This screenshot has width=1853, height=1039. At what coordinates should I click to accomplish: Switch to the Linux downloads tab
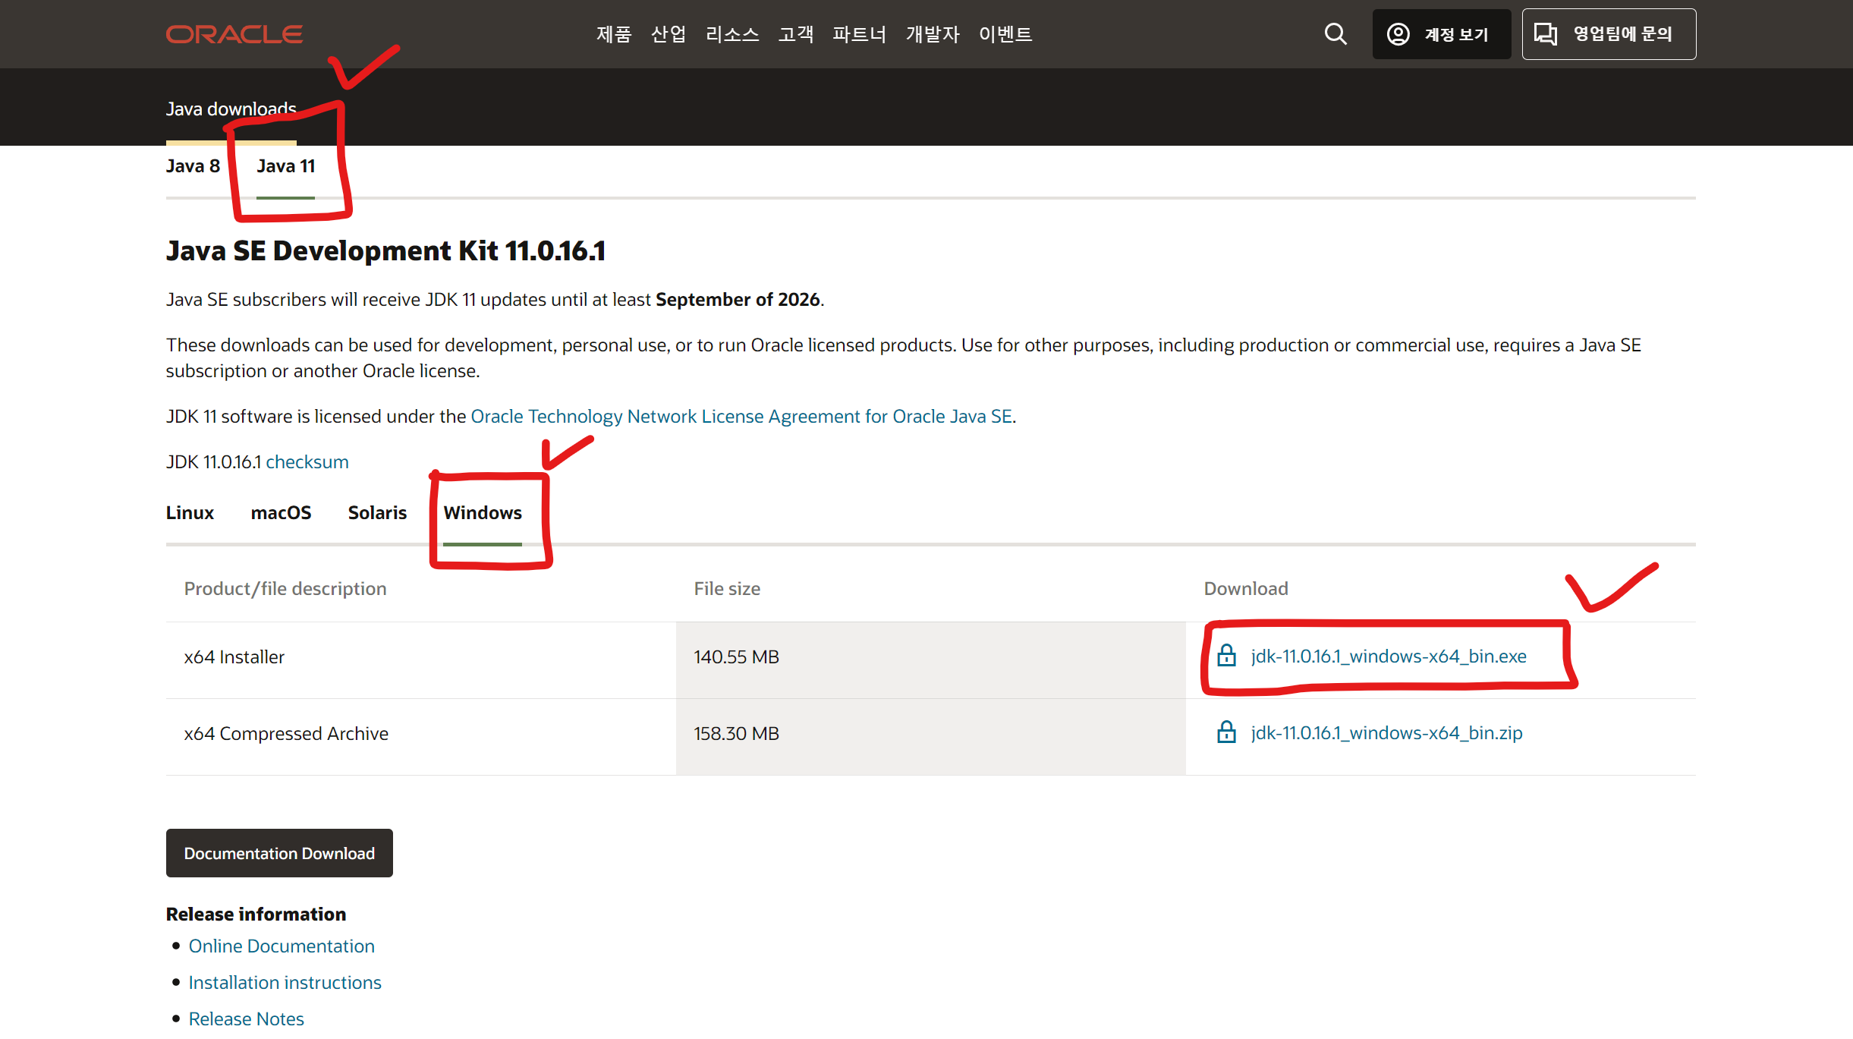coord(190,513)
